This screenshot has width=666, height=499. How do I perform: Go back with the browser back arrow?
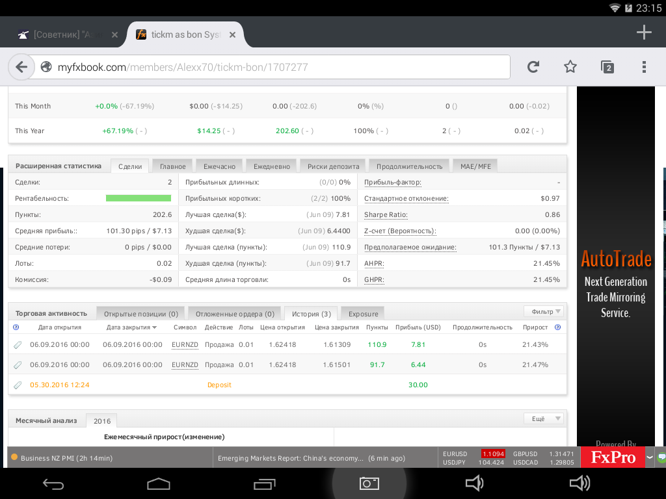coord(21,67)
